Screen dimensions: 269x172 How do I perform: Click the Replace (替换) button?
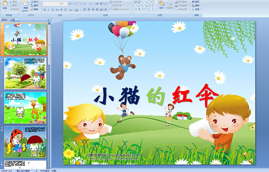[197, 6]
